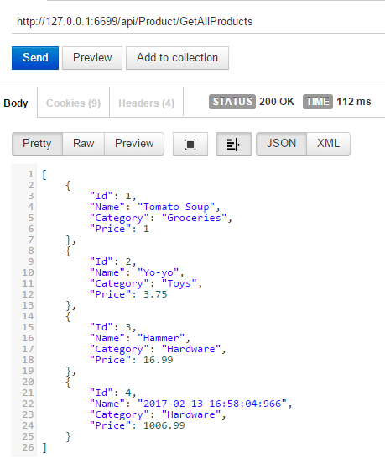The height and width of the screenshot is (475, 385).
Task: Click the "Id": 4 line
Action: 113,393
